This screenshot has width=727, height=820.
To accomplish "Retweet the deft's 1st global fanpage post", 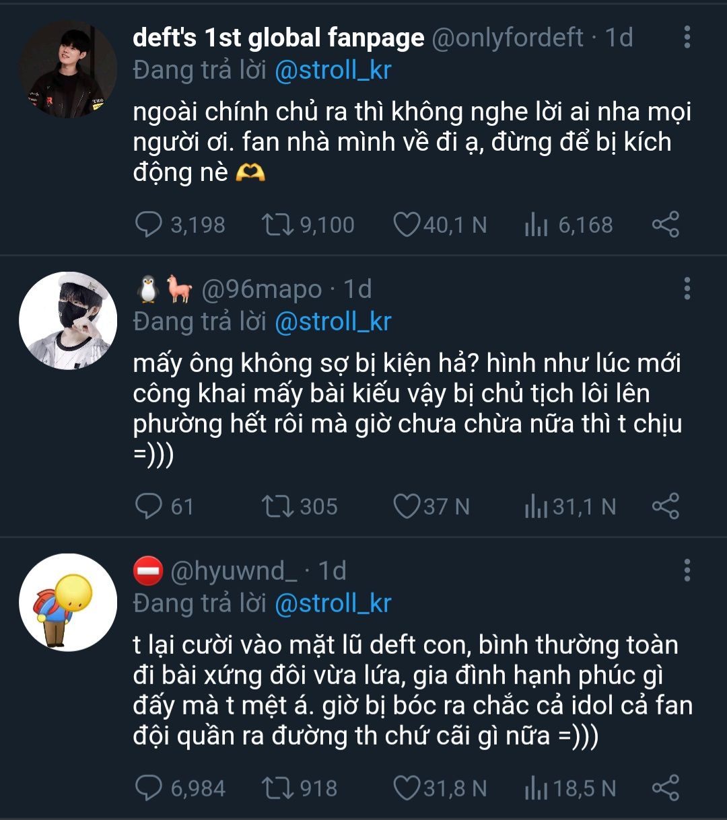I will tap(278, 225).
